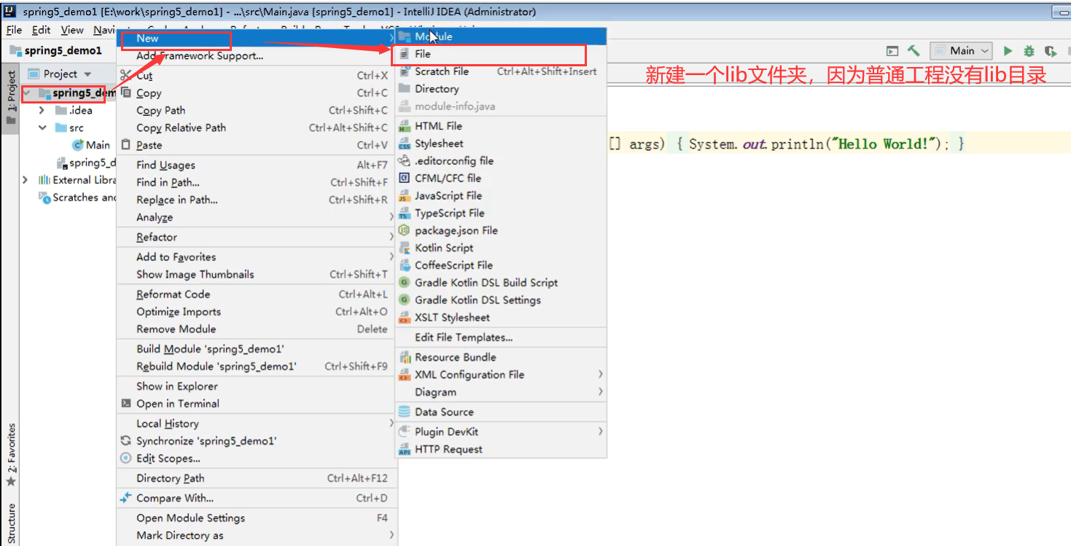The image size is (1071, 546).
Task: Select Reformat Code menu entry
Action: coord(256,294)
